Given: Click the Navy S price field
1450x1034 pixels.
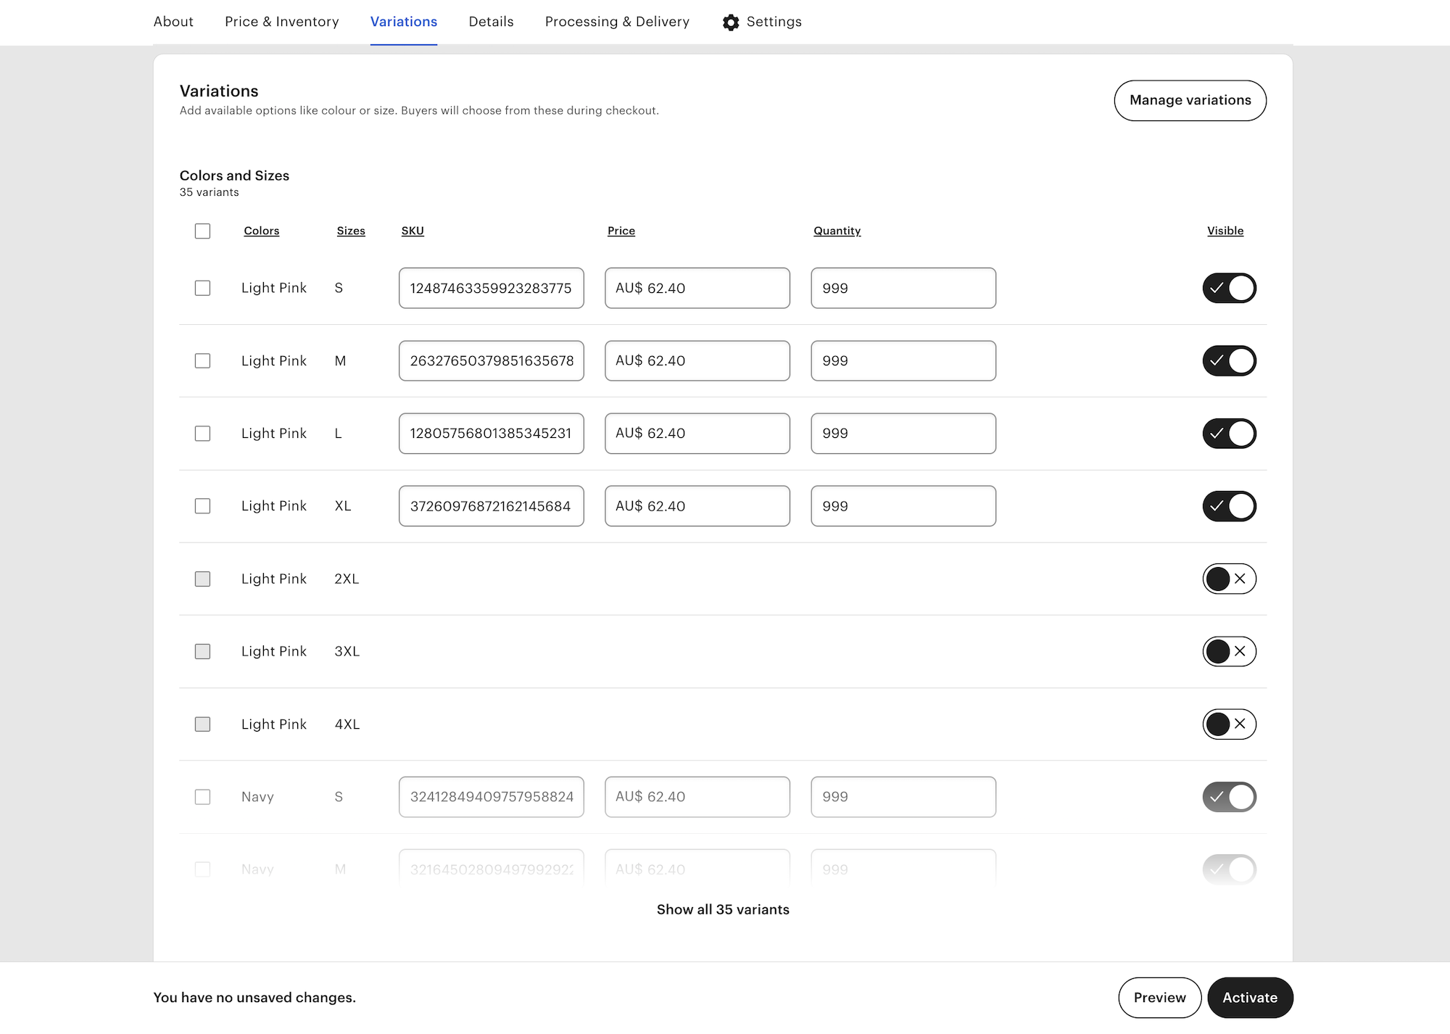Looking at the screenshot, I should coord(697,796).
